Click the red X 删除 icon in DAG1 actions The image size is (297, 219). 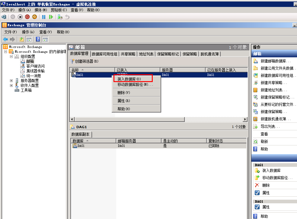pyautogui.click(x=257, y=185)
